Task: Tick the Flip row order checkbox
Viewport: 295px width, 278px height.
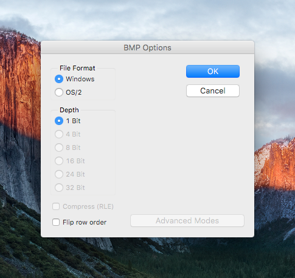Action: 56,222
